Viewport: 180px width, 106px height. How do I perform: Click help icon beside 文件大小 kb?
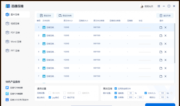coord(171,93)
